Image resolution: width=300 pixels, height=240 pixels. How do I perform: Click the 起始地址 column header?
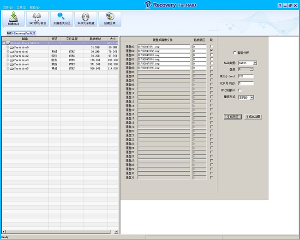[95, 39]
